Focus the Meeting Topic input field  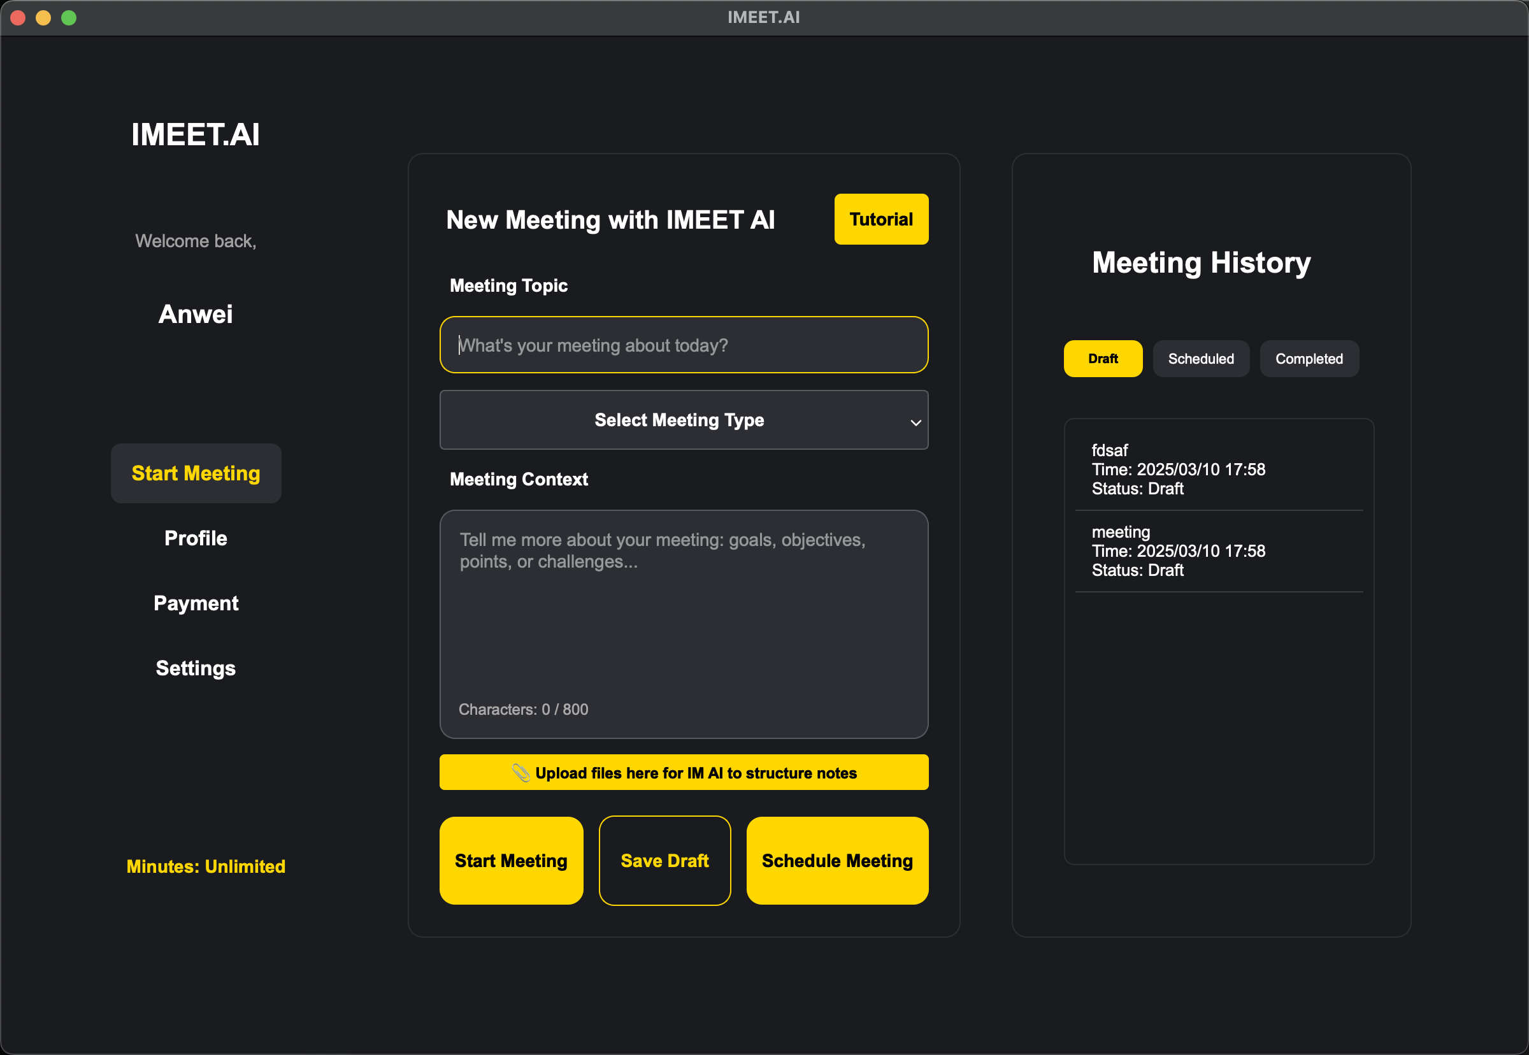[683, 345]
